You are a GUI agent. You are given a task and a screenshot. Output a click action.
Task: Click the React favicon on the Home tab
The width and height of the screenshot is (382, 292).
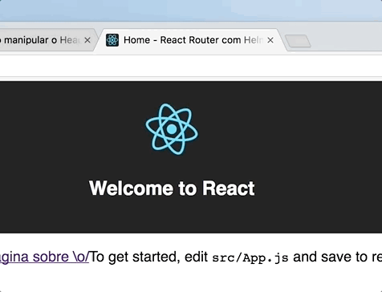click(112, 40)
